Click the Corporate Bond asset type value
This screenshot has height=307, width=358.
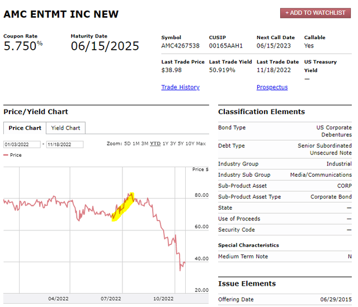click(x=331, y=197)
